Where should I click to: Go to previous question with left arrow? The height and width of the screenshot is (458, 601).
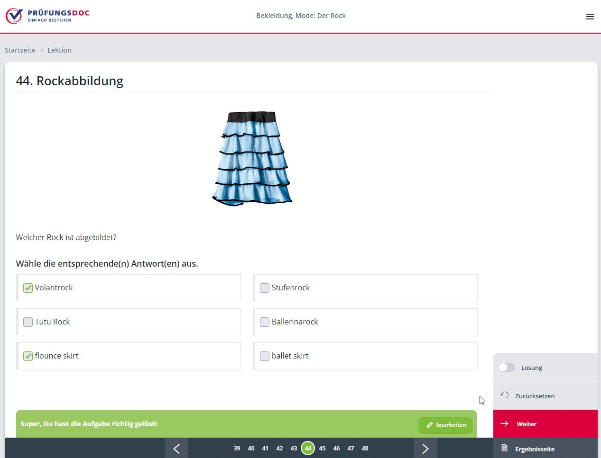pyautogui.click(x=176, y=448)
